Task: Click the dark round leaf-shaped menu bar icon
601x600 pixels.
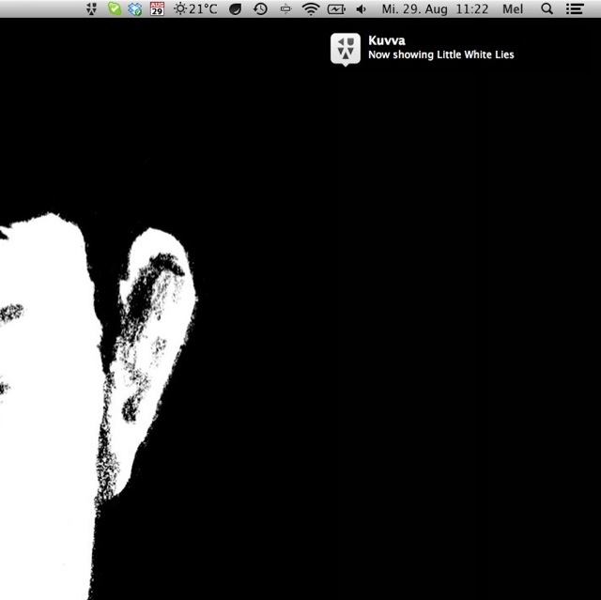Action: 236,9
